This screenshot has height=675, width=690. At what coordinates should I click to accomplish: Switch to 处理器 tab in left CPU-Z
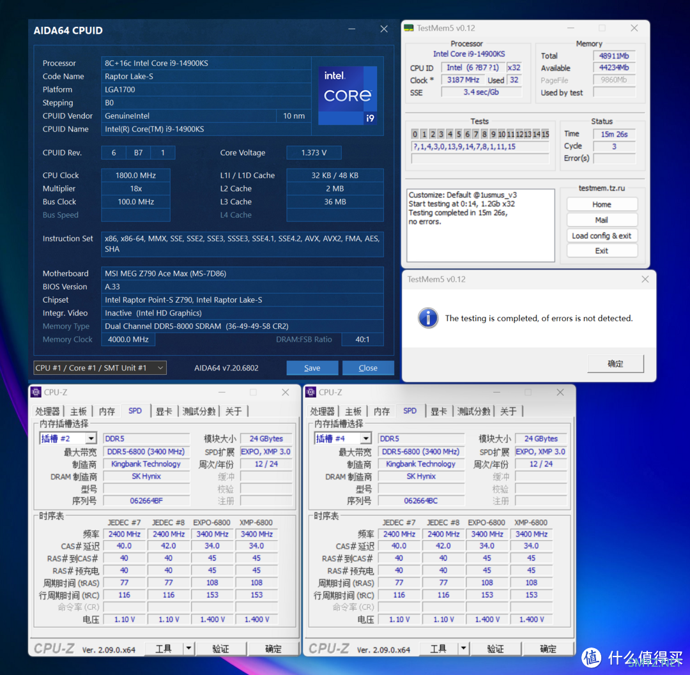click(47, 411)
